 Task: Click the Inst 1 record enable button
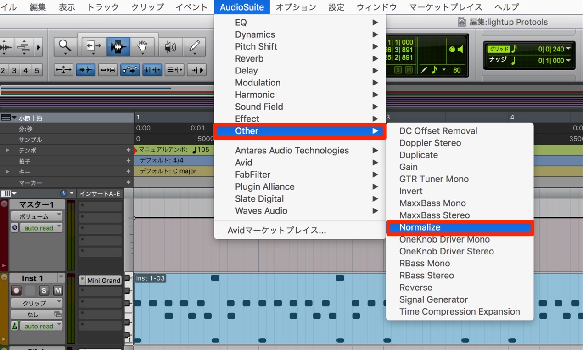tap(16, 290)
